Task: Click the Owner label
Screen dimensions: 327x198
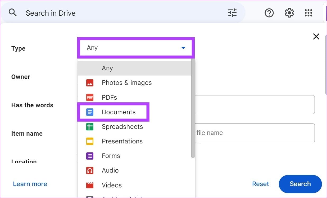Action: pyautogui.click(x=21, y=77)
